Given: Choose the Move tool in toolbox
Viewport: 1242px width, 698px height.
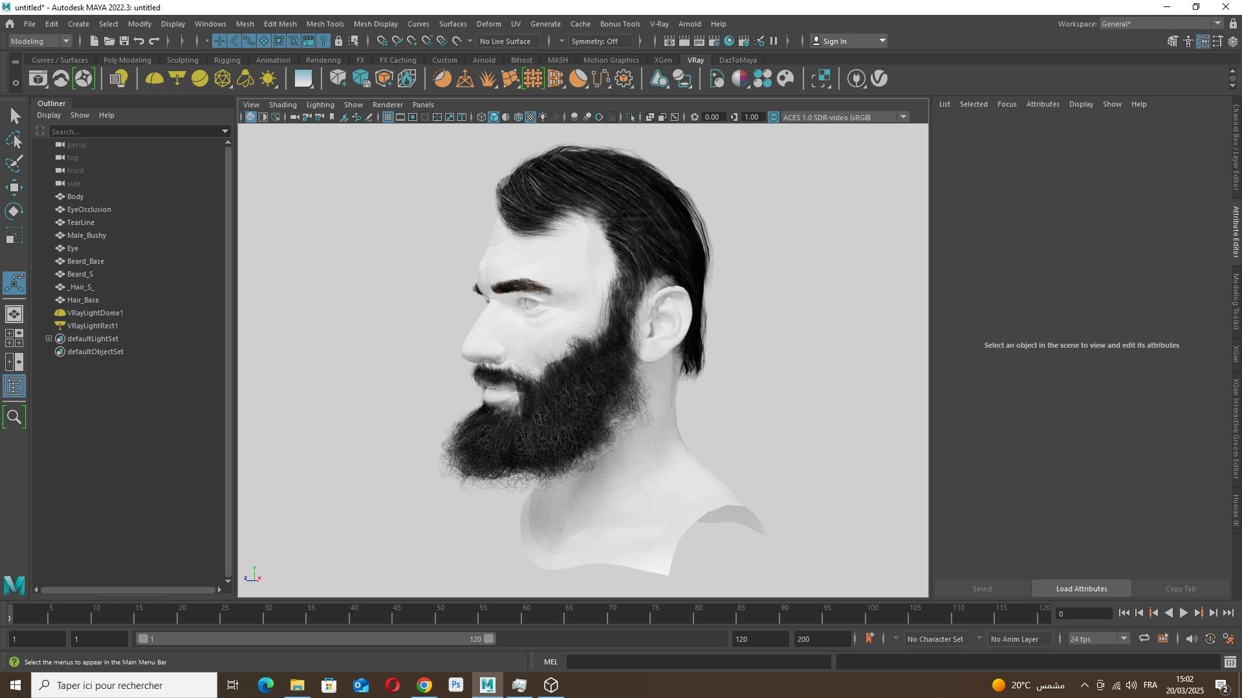Looking at the screenshot, I should click(x=14, y=187).
